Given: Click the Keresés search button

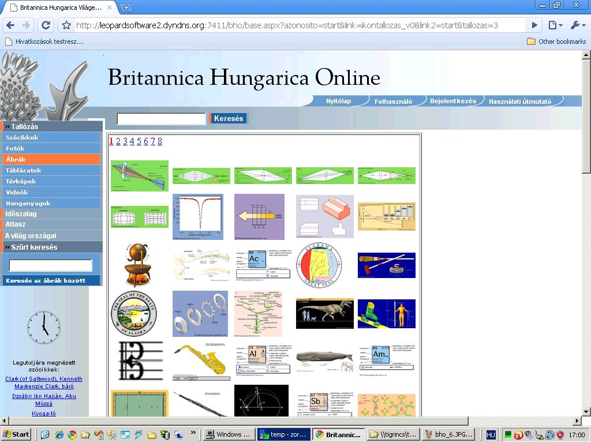Looking at the screenshot, I should coord(229,118).
